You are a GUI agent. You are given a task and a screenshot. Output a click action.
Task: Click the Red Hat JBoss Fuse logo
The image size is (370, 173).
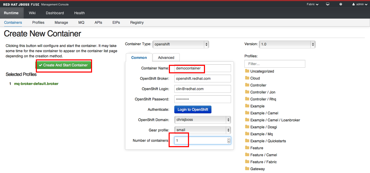[21, 4]
